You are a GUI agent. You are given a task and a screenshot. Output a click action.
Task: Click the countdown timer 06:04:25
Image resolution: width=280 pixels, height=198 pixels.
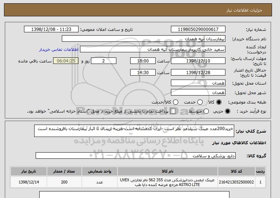[x=66, y=61]
